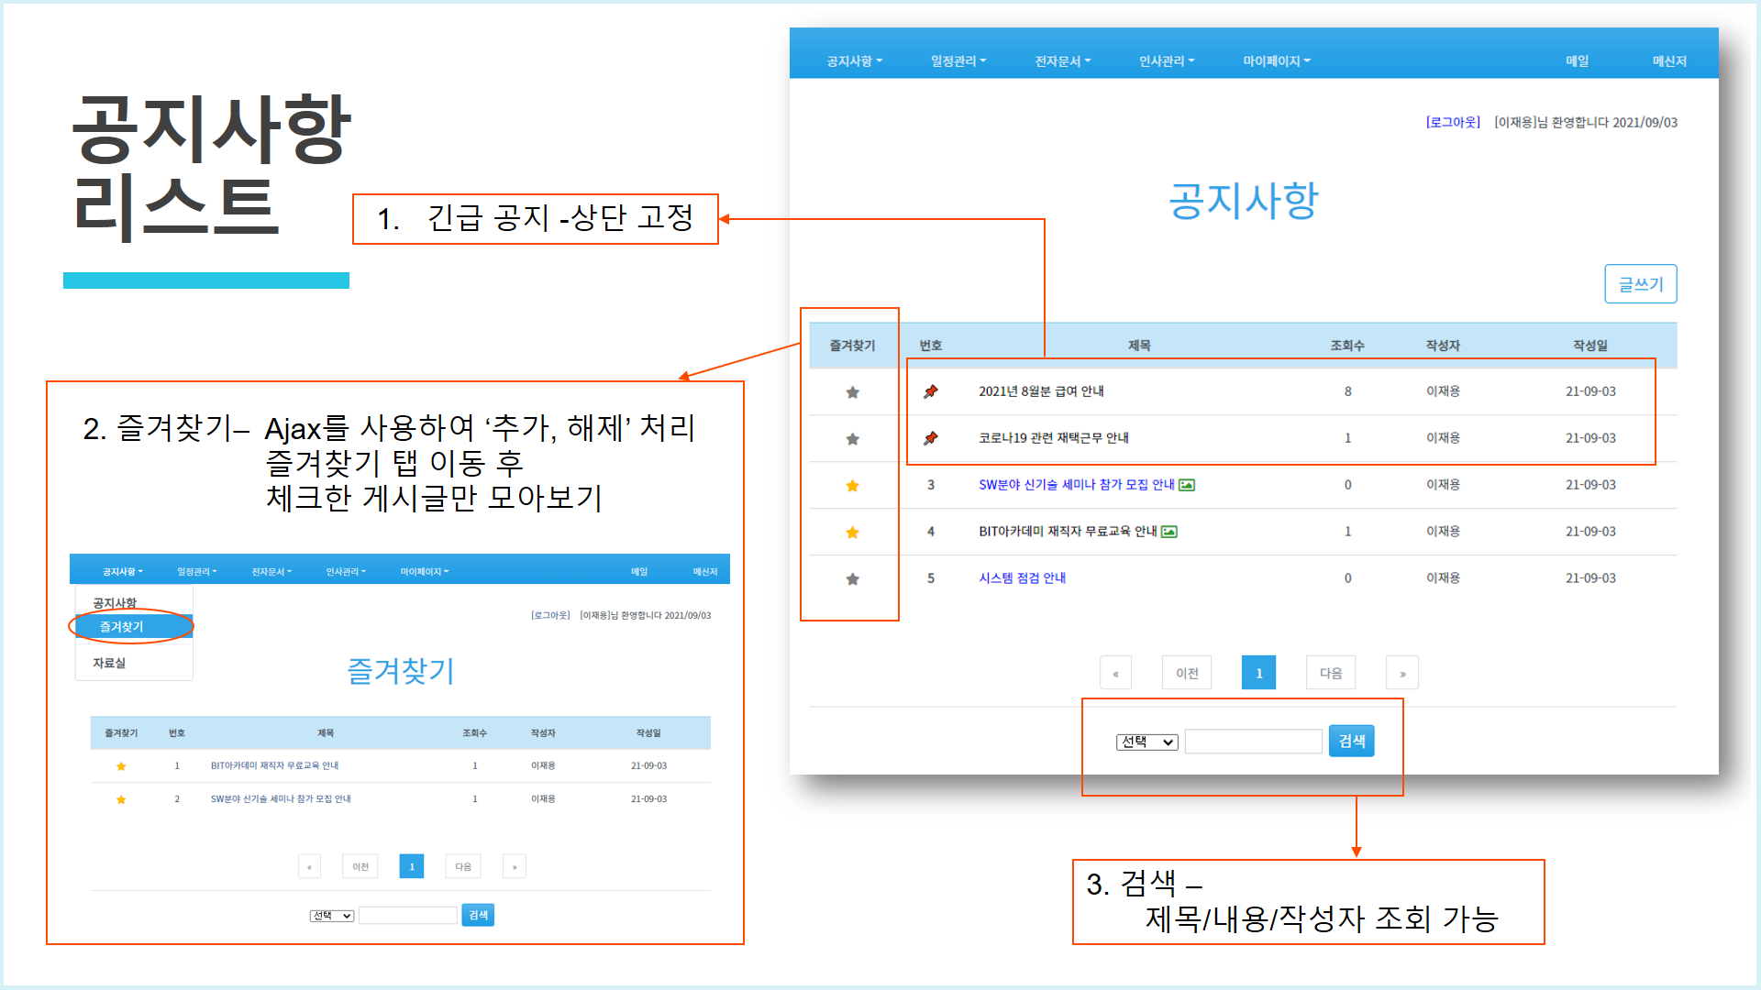Open the 선택 search-type dropdown in main page

(1146, 742)
